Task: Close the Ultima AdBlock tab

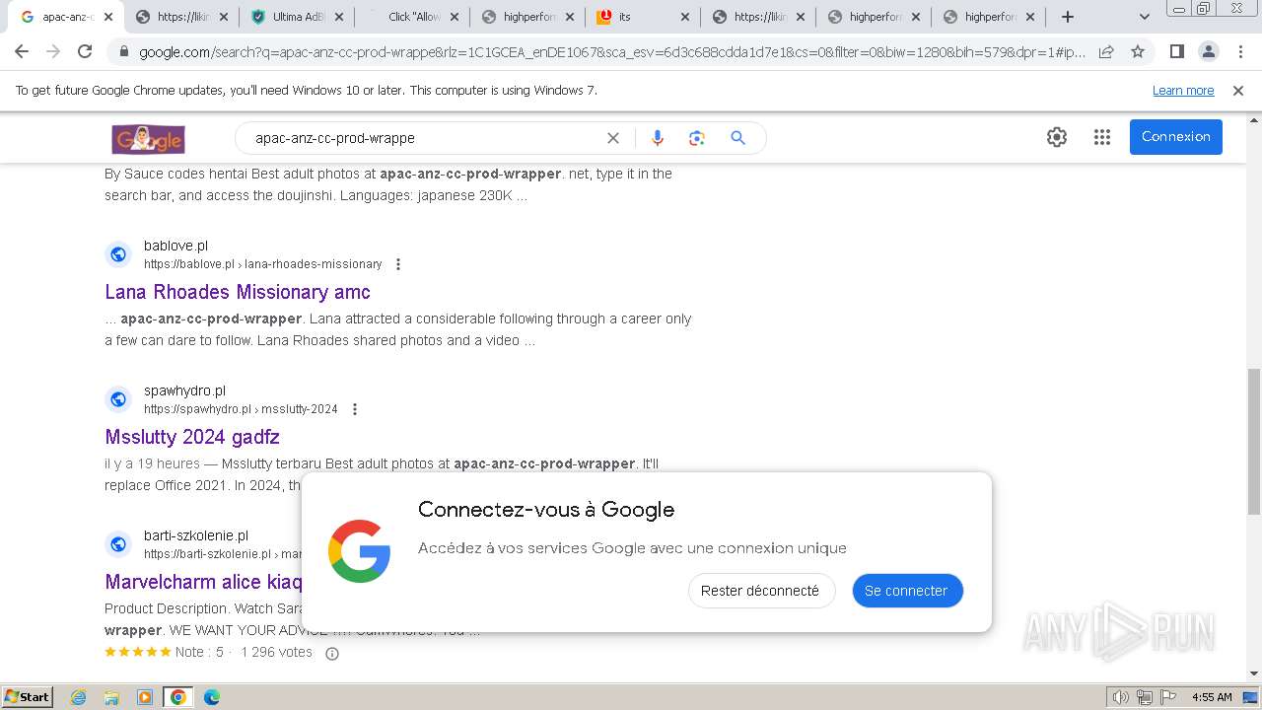Action: tap(338, 17)
